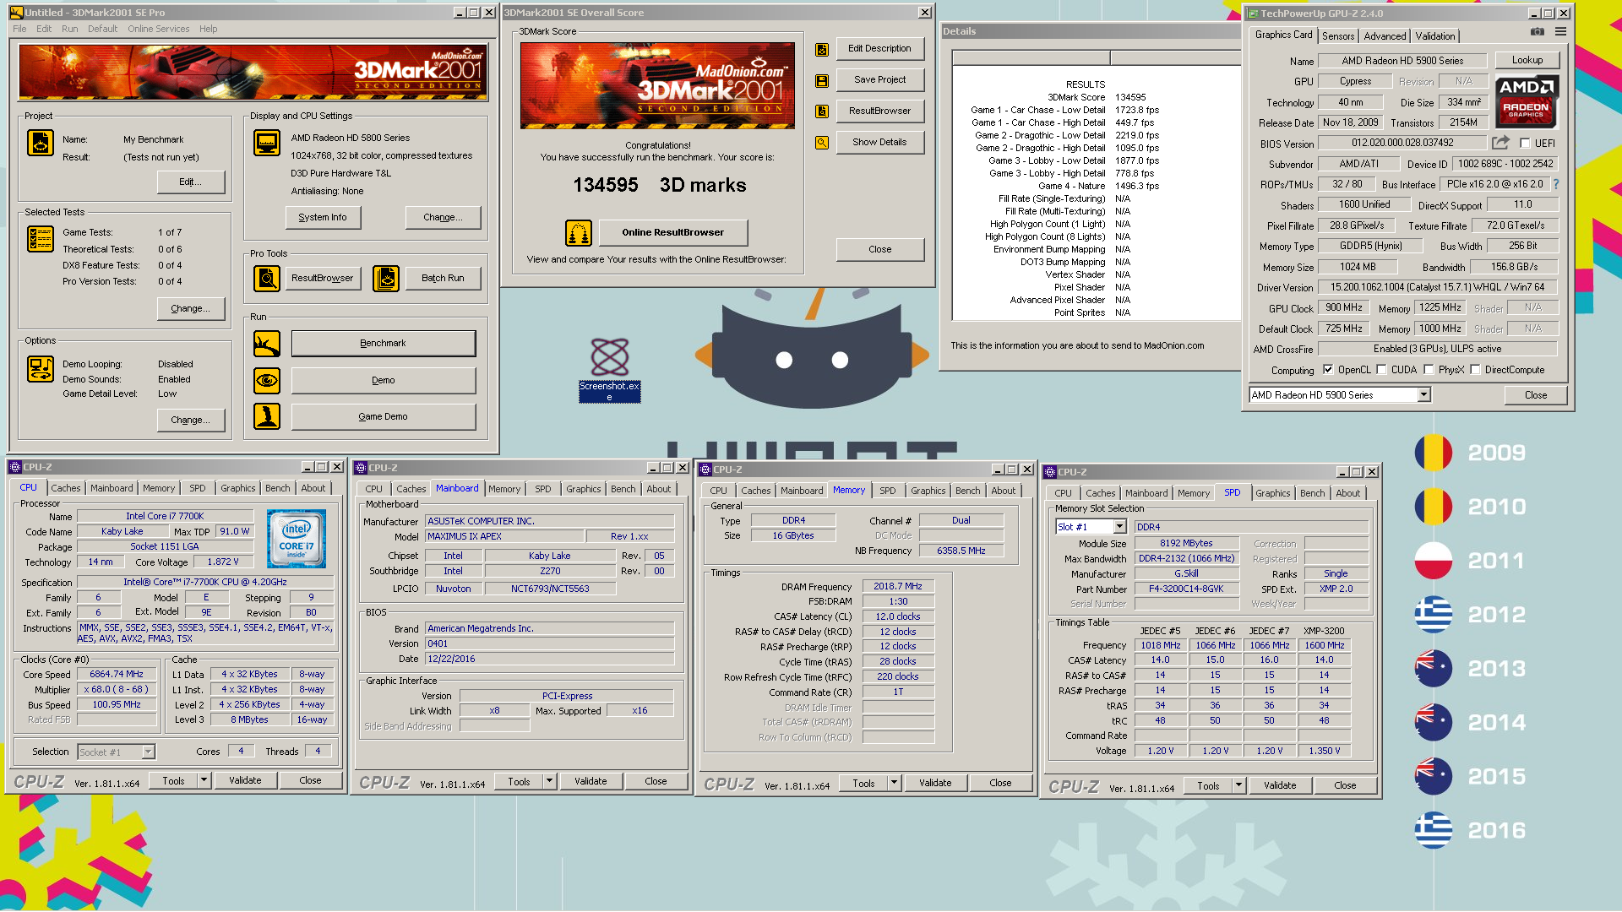Expand the Tools arrow in the CPU-Z SPD window
This screenshot has height=912, width=1622.
(1238, 786)
